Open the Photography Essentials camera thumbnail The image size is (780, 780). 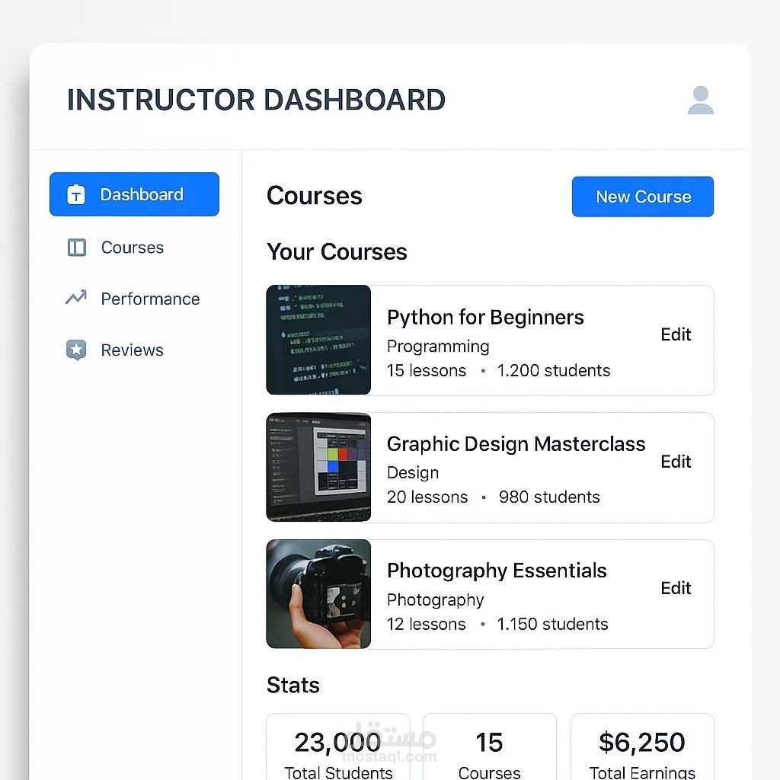(318, 594)
